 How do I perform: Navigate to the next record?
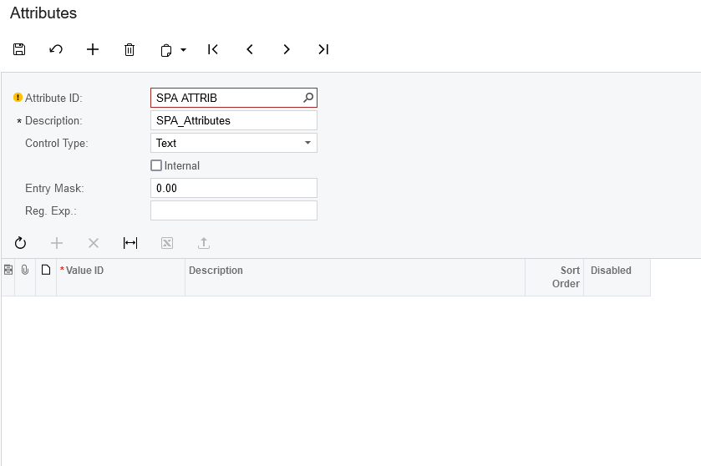287,49
